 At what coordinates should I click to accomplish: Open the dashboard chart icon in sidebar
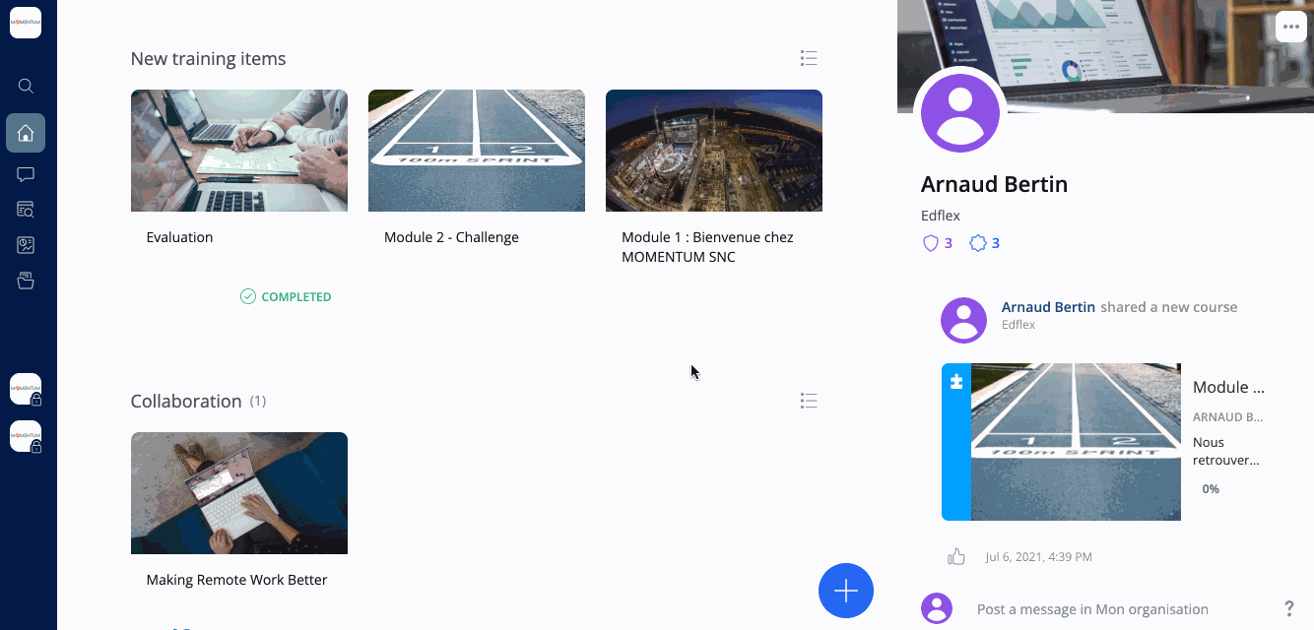tap(26, 245)
